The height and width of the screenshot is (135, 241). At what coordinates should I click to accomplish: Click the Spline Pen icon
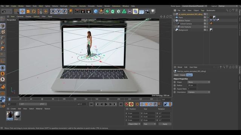point(101,11)
